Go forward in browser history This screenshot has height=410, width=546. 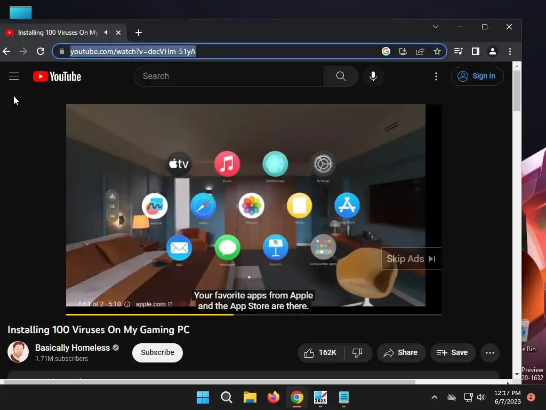coord(23,51)
